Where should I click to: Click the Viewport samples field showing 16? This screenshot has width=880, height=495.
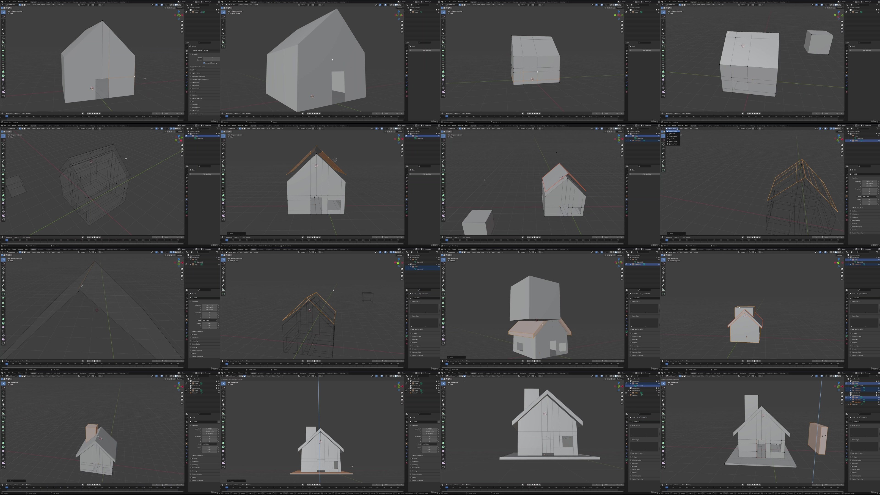(212, 60)
